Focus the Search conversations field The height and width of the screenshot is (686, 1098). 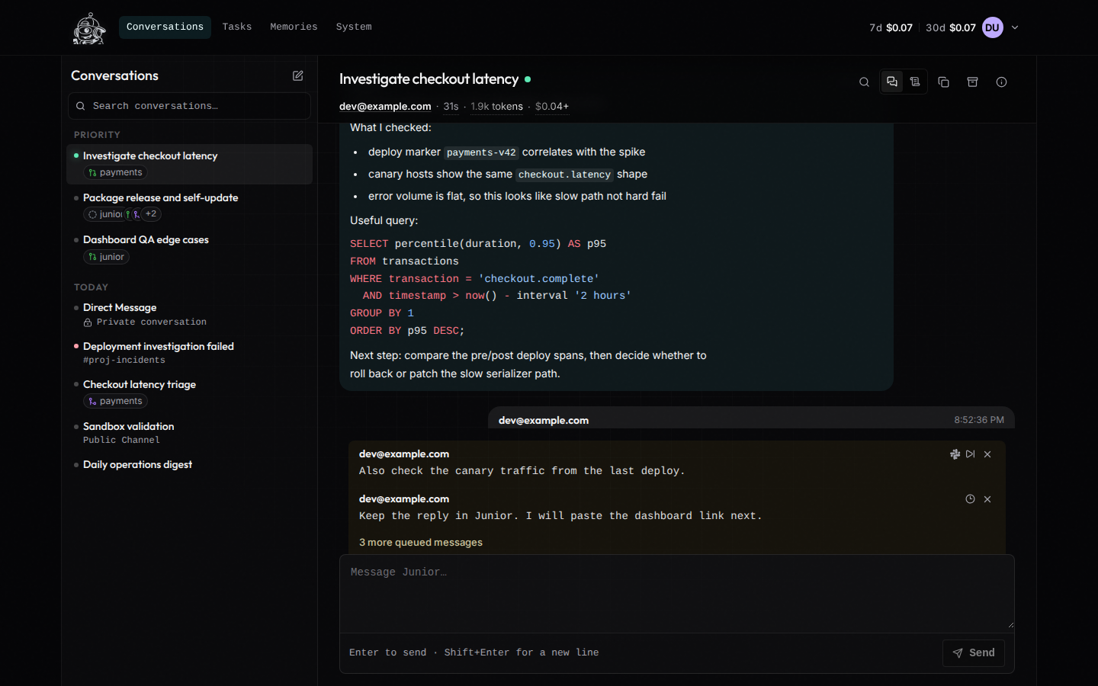click(x=189, y=106)
